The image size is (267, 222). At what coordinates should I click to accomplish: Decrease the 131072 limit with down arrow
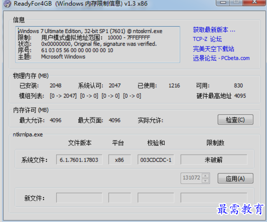pos(206,181)
